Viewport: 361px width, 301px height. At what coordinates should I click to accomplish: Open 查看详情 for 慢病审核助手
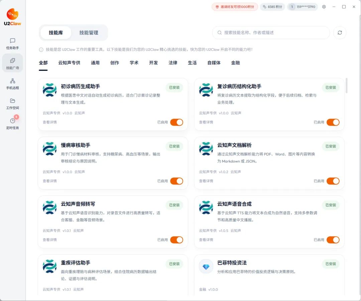point(49,181)
